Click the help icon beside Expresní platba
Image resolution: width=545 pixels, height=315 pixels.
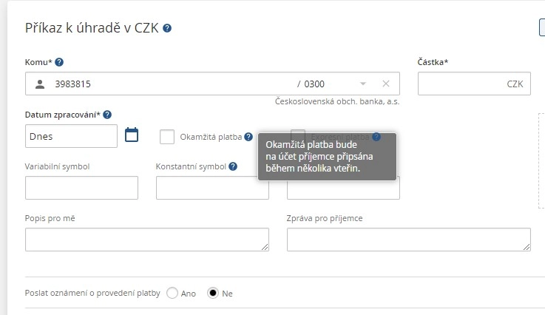(x=376, y=137)
